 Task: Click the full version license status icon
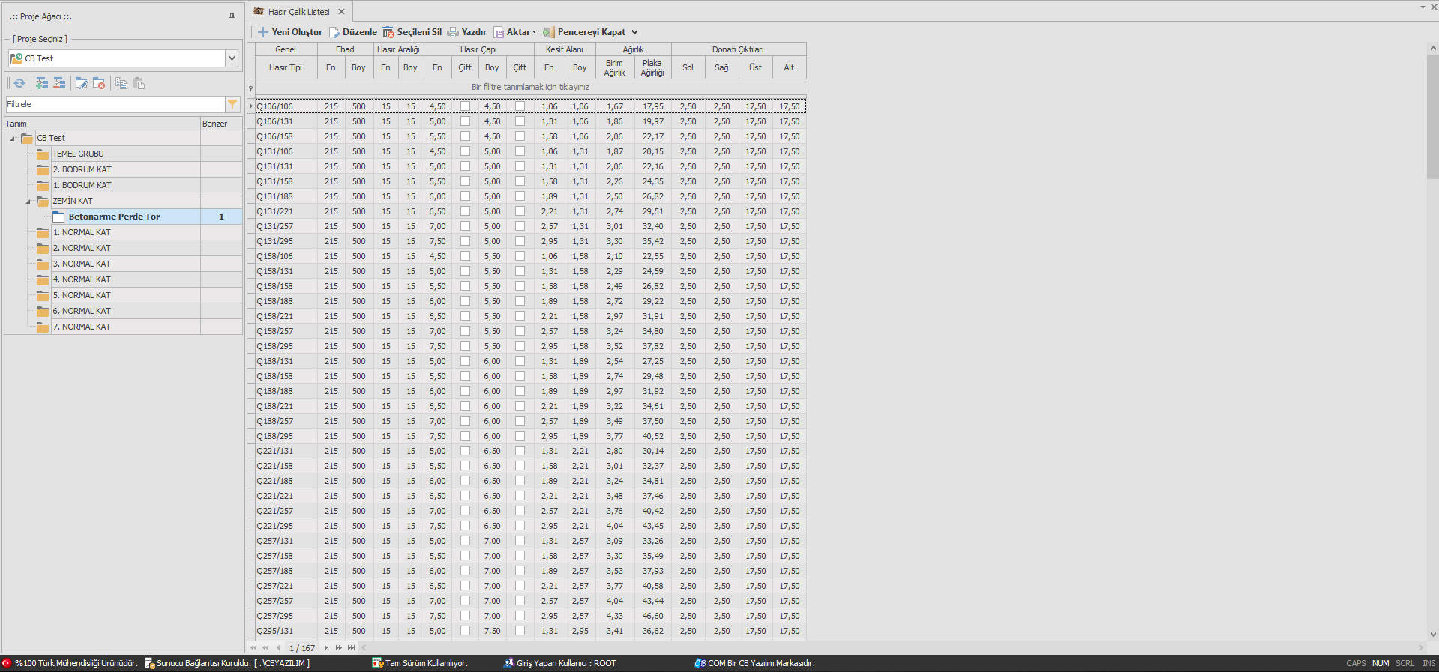tap(378, 663)
